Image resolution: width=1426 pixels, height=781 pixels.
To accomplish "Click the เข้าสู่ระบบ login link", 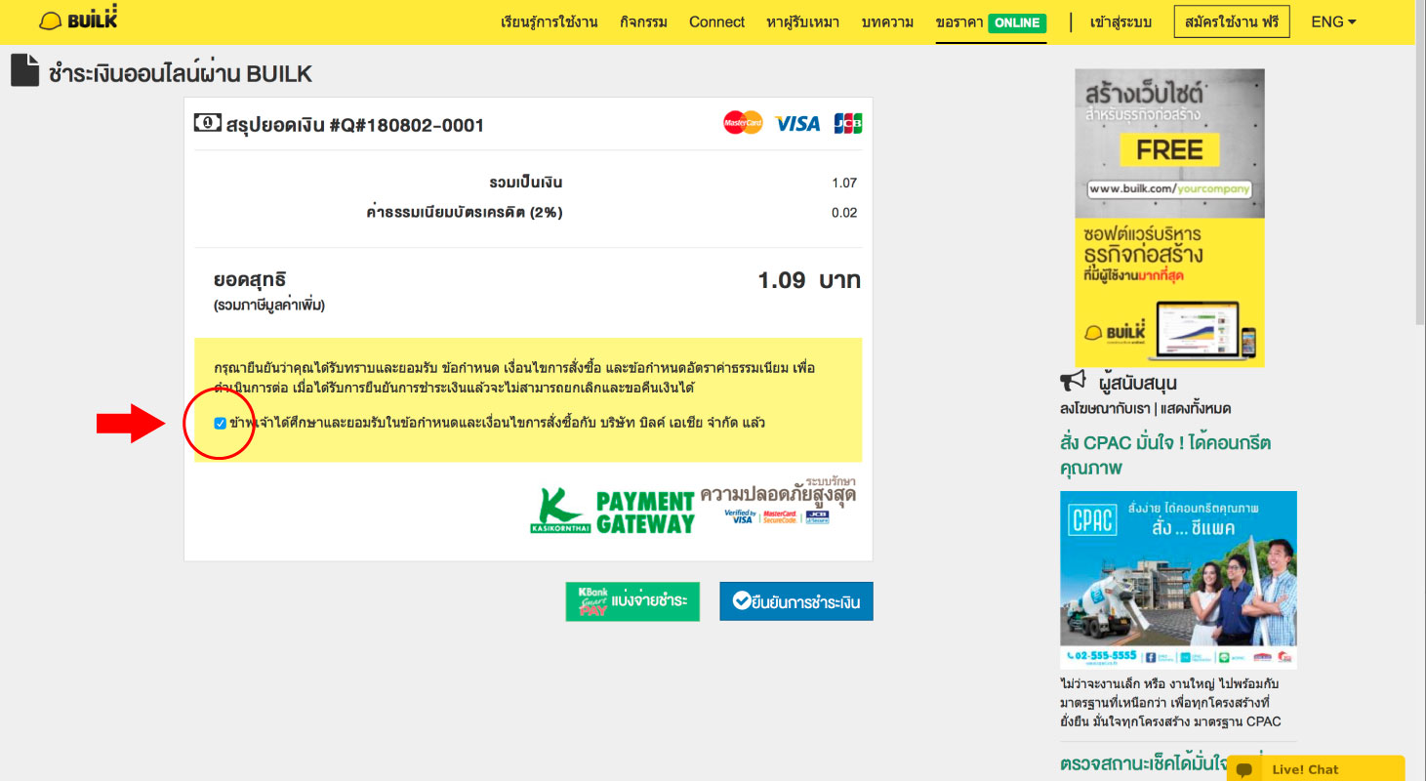I will [x=1120, y=21].
